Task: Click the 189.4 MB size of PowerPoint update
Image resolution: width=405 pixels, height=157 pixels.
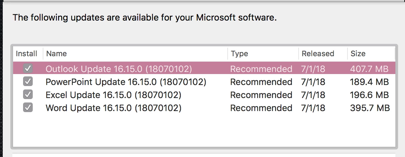Action: click(x=369, y=82)
